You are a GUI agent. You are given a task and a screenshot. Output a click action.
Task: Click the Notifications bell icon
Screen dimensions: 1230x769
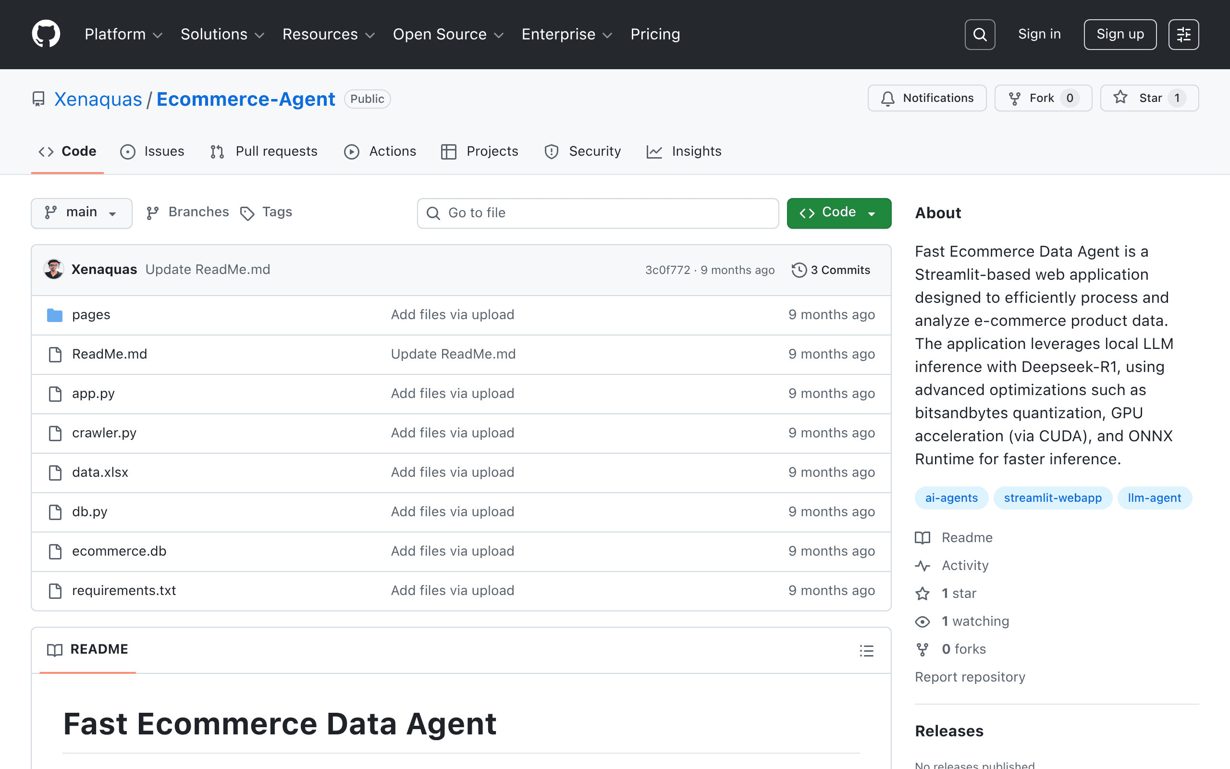pyautogui.click(x=887, y=98)
